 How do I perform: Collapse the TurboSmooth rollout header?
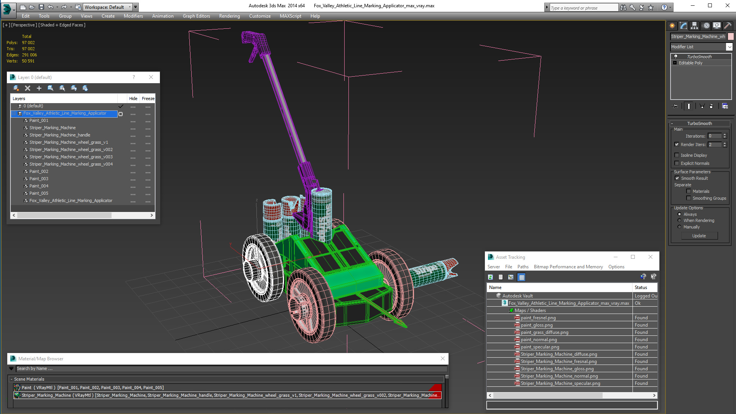pos(700,123)
